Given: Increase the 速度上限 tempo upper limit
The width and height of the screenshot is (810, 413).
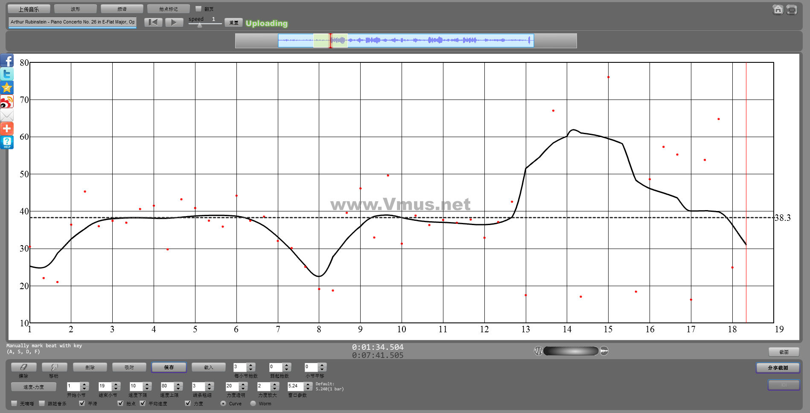Looking at the screenshot, I should pyautogui.click(x=178, y=384).
